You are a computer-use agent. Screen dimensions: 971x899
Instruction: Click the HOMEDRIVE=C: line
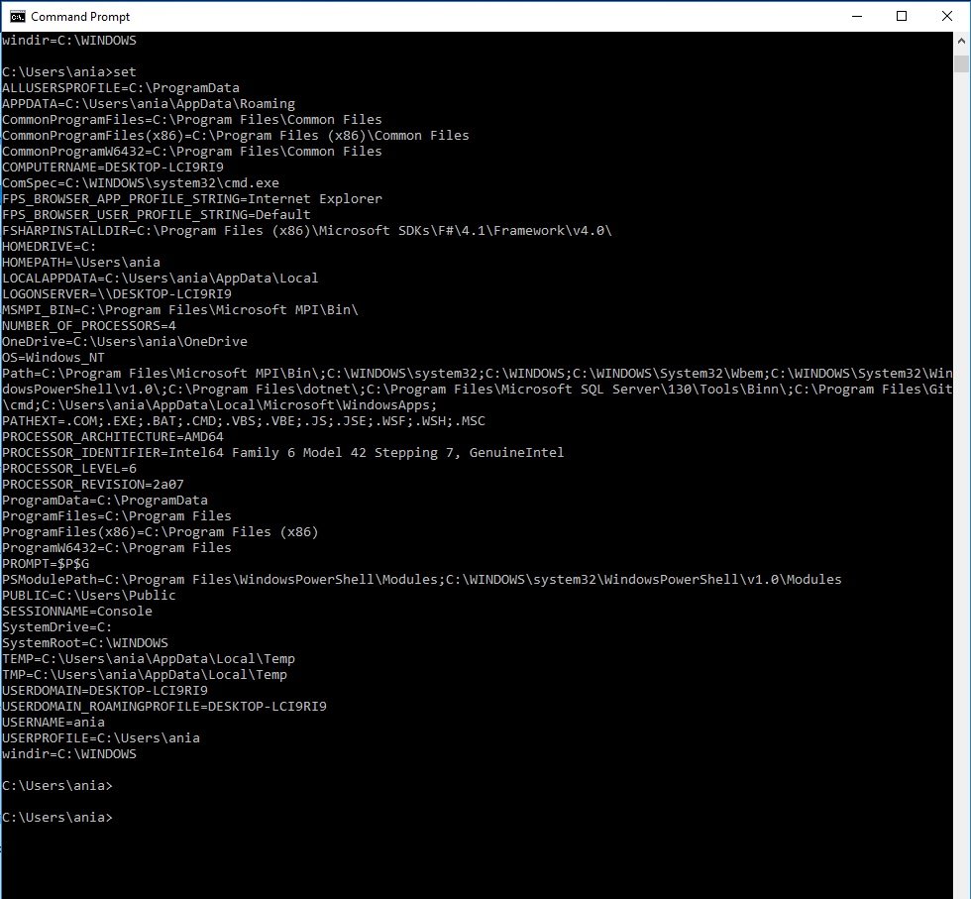click(x=49, y=247)
